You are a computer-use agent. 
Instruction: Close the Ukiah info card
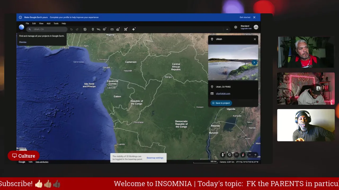[255, 39]
